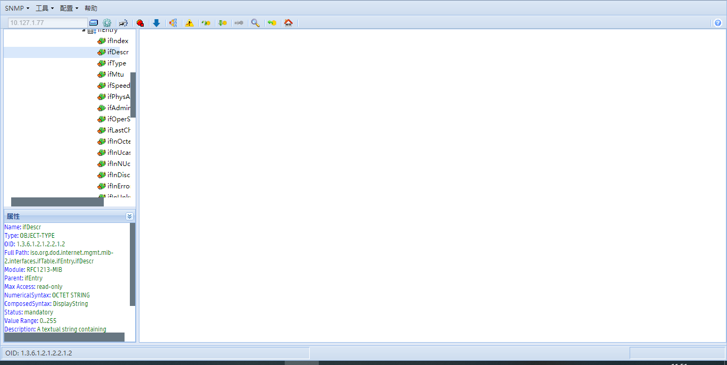The height and width of the screenshot is (365, 727).
Task: Select the ifMtu tree node
Action: (x=115, y=74)
